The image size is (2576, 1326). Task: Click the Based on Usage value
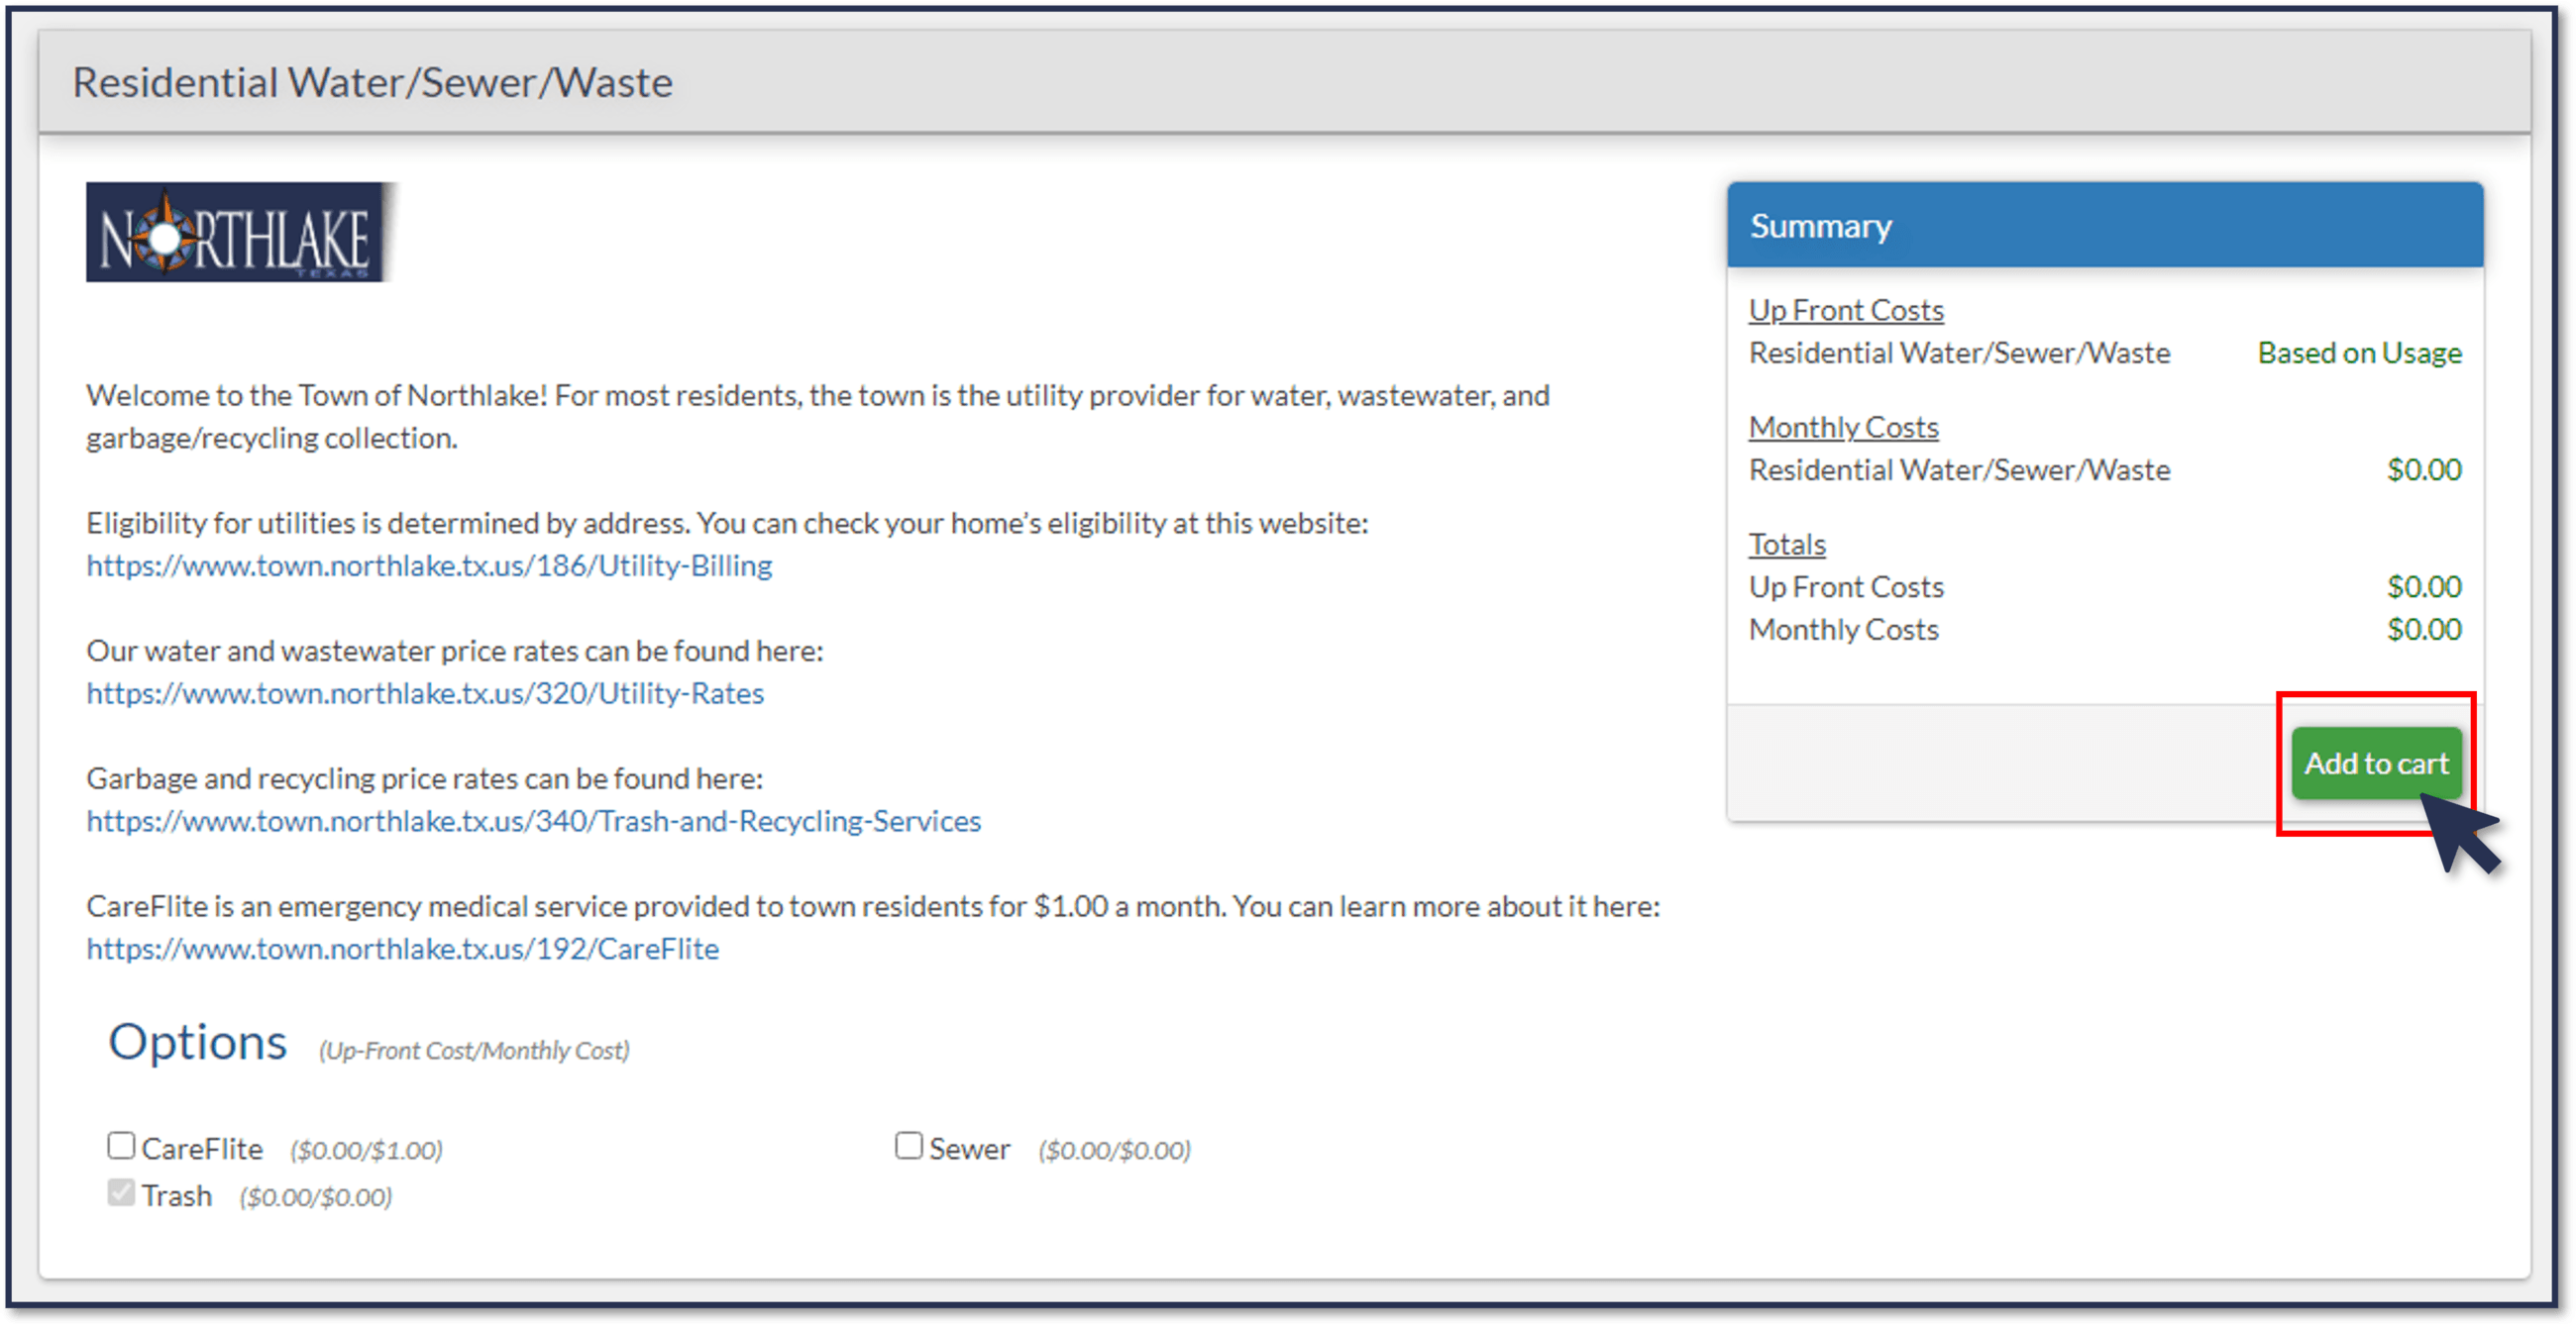coord(2359,353)
